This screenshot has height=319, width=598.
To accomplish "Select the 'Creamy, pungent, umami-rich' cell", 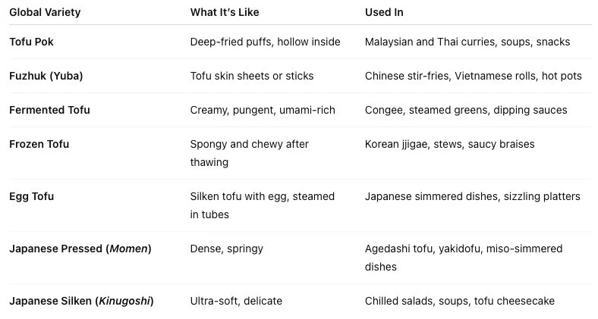I will pyautogui.click(x=263, y=110).
